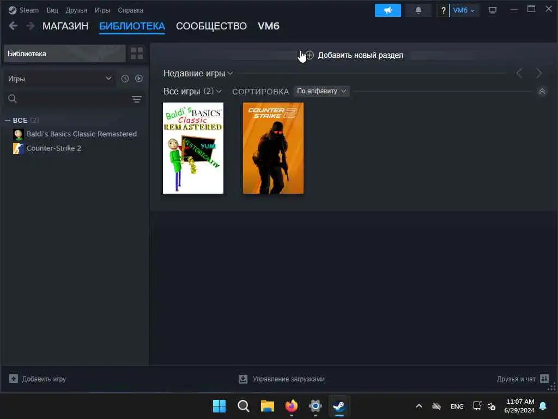558x419 pixels.
Task: Open the clock showing 11:07 AM
Action: click(x=519, y=406)
